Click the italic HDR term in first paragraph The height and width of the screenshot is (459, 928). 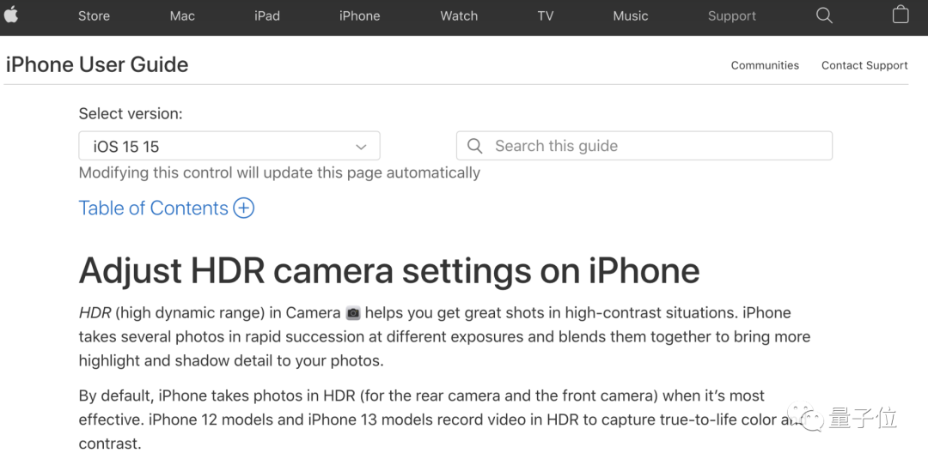coord(95,312)
